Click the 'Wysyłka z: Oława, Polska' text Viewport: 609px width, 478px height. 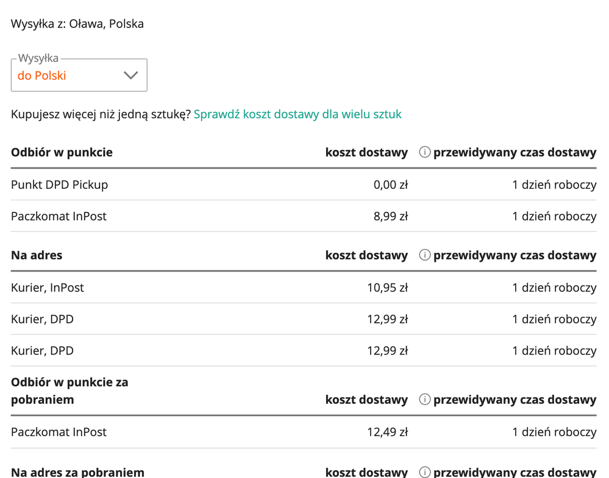(x=77, y=24)
